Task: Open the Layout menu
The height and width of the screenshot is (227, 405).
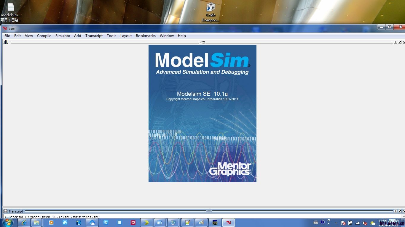Action: pos(126,36)
